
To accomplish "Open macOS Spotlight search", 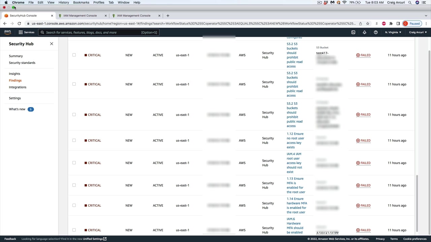I will tap(410, 2).
